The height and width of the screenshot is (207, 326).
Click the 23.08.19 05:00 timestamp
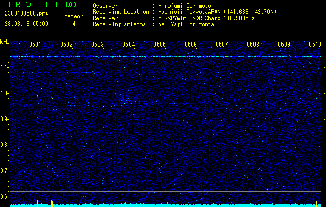pos(26,24)
